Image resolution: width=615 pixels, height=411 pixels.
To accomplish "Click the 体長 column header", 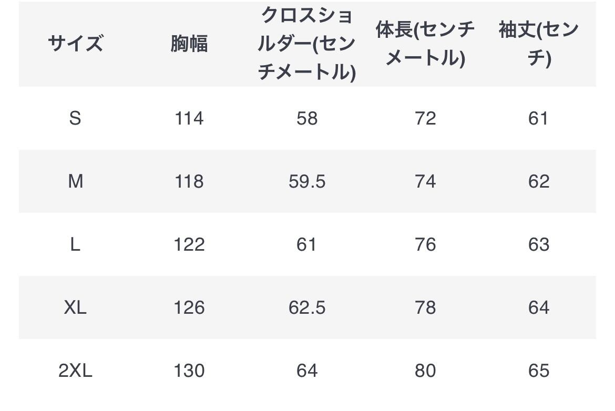I will (425, 44).
